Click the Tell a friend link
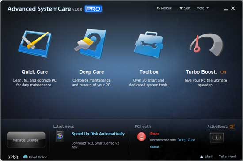Viewport: 243px width, 161px height. click(x=228, y=157)
